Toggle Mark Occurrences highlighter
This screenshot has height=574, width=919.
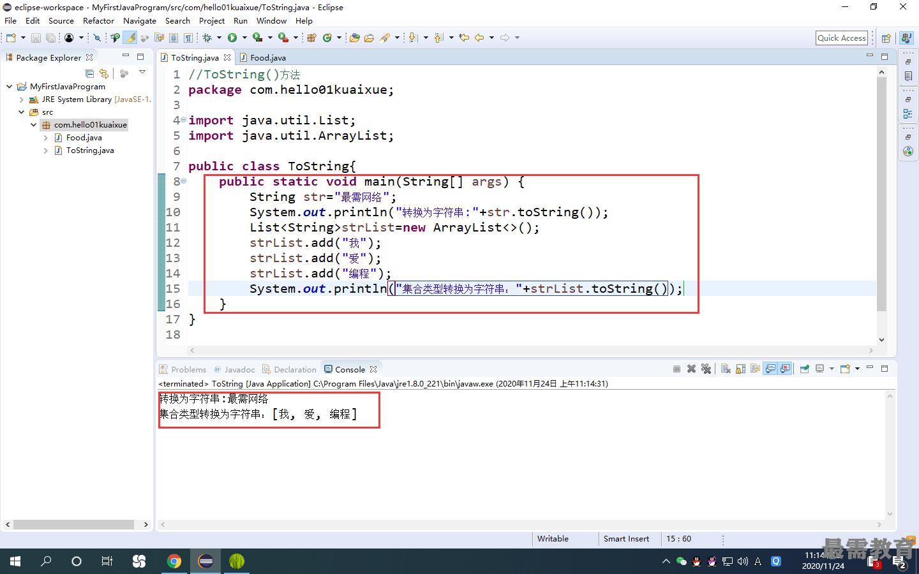click(x=130, y=38)
